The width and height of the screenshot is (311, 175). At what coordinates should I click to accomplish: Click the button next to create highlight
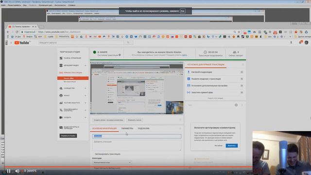point(135,120)
